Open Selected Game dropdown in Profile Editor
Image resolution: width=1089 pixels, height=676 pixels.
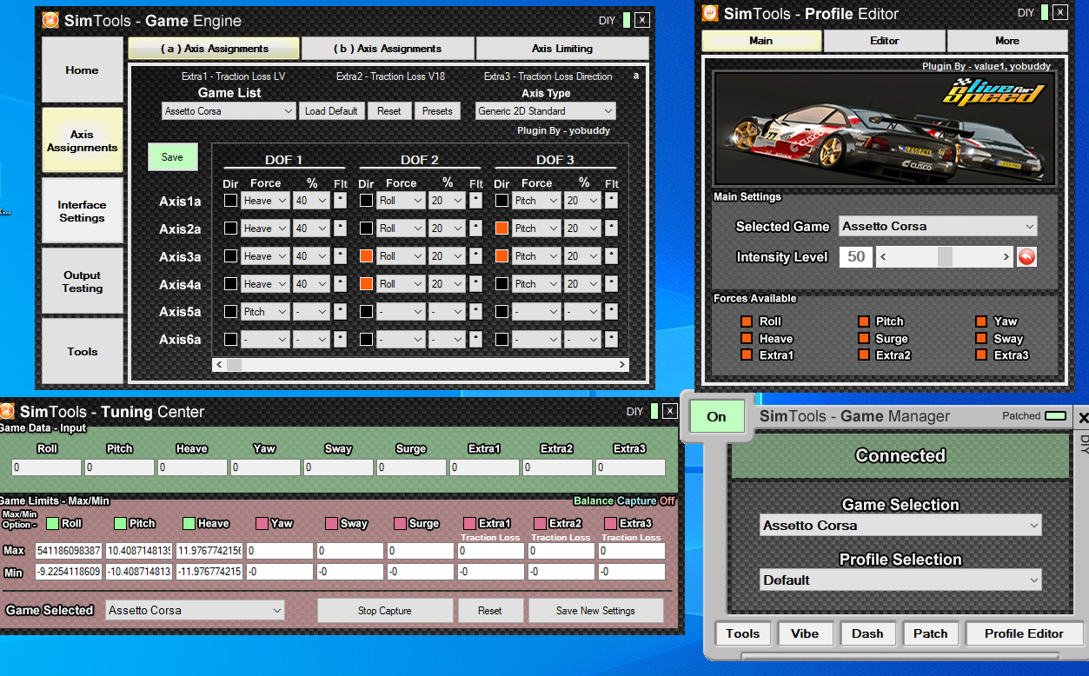click(938, 227)
